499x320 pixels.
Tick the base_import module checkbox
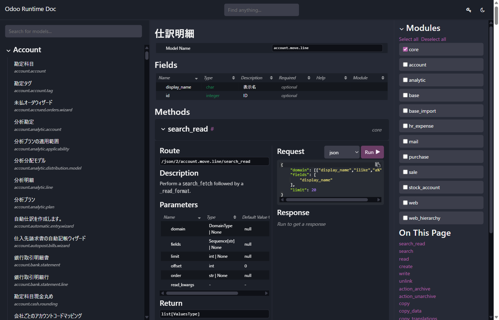point(405,111)
